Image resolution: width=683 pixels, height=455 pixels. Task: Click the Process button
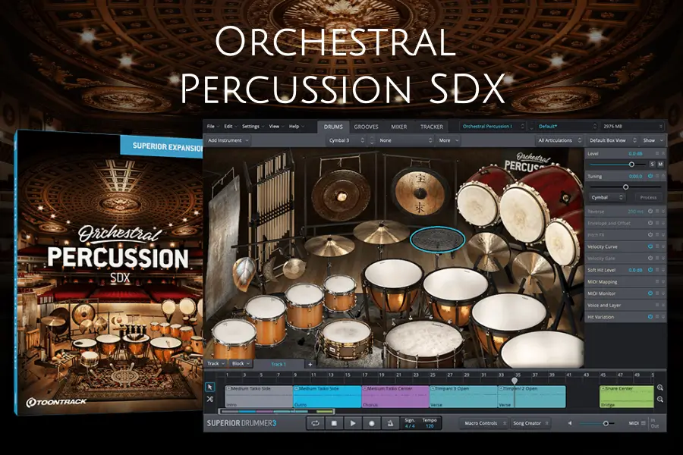(648, 197)
